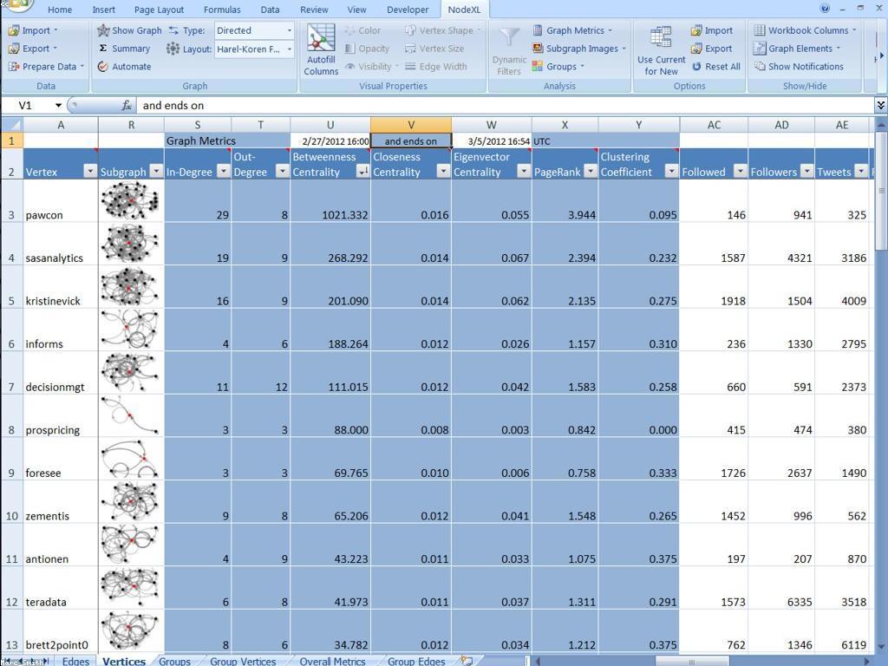The image size is (888, 666).
Task: Select the pawcon subgraph thumbnail
Action: pos(130,201)
